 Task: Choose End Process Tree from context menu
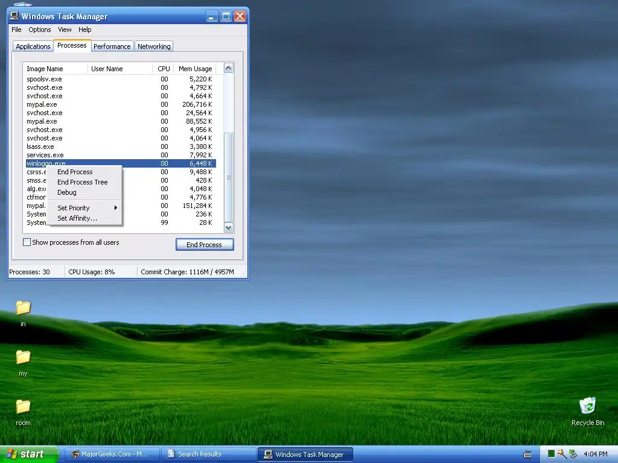(84, 182)
